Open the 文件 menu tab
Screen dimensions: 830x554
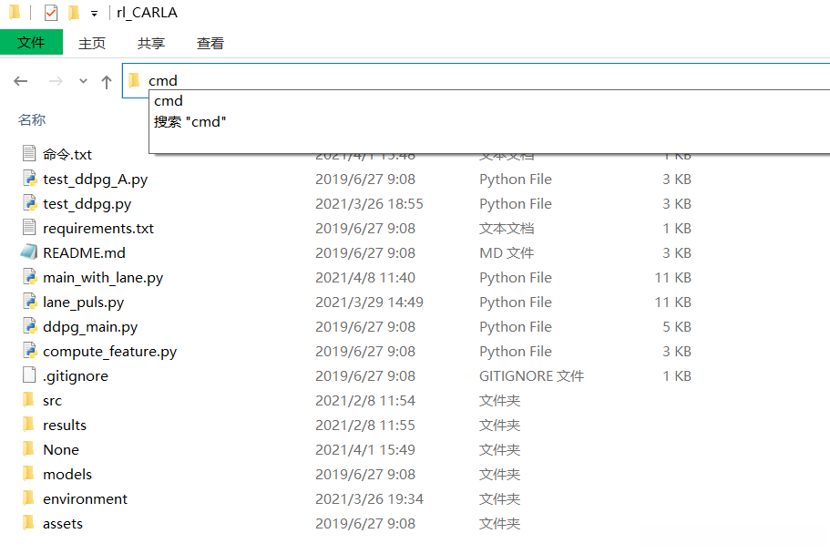[31, 43]
